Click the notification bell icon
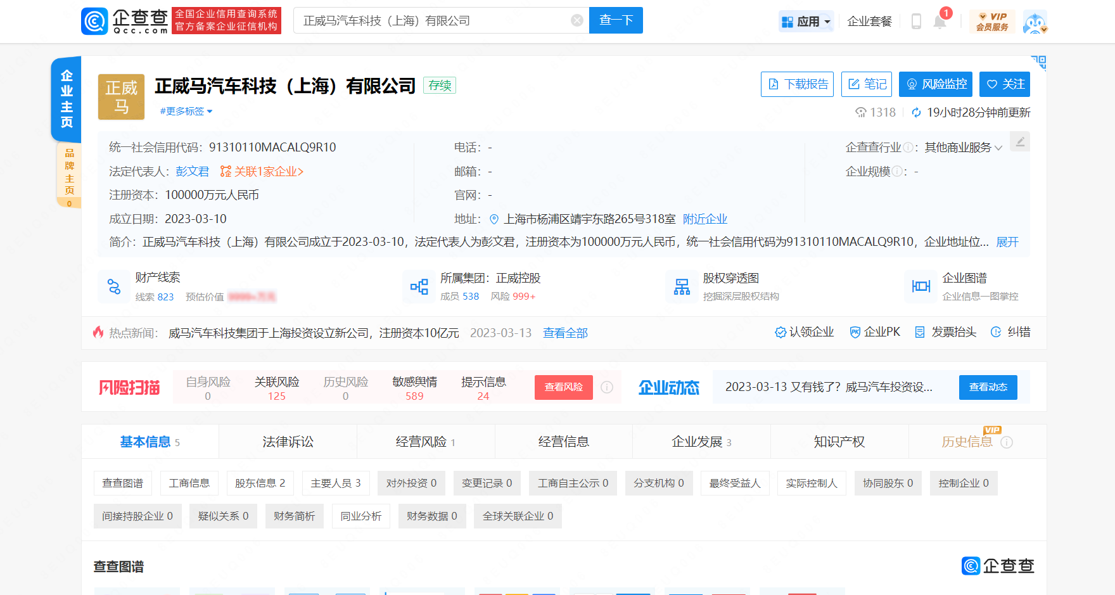This screenshot has height=595, width=1115. pyautogui.click(x=940, y=22)
